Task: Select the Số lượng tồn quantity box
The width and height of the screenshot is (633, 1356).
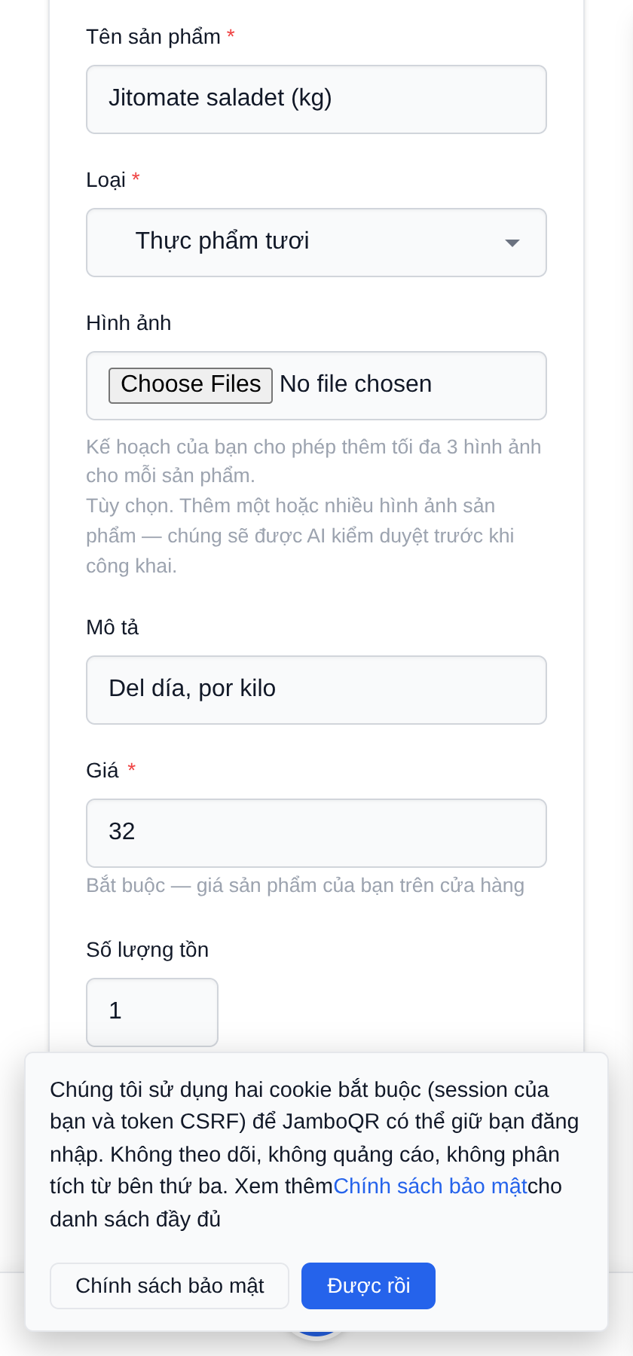Action: pyautogui.click(x=152, y=1012)
